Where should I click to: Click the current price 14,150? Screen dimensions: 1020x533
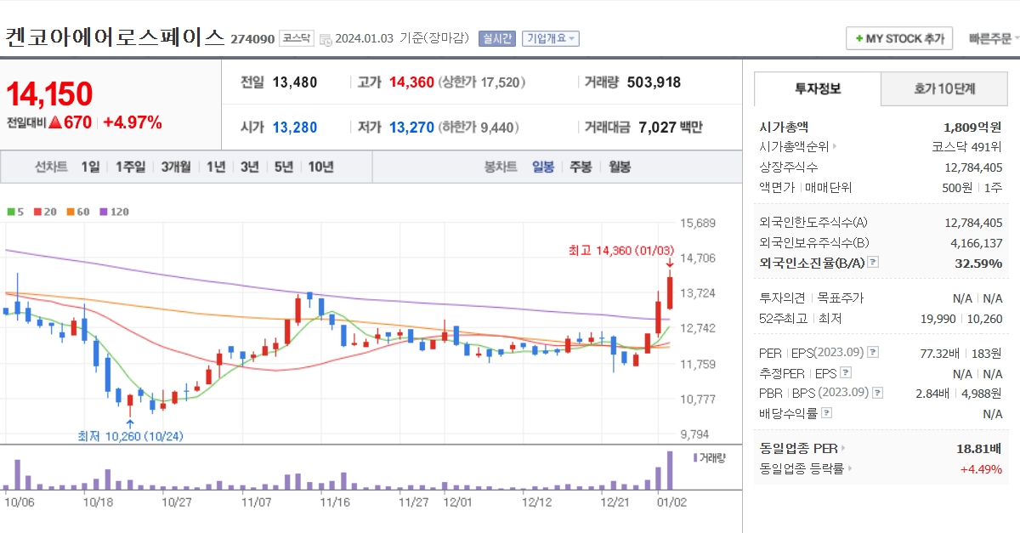50,94
